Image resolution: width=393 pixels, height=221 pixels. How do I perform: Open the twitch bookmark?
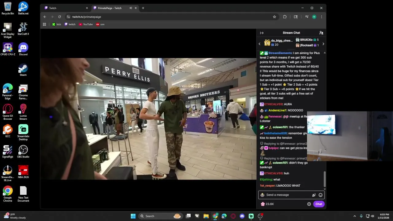[70, 24]
